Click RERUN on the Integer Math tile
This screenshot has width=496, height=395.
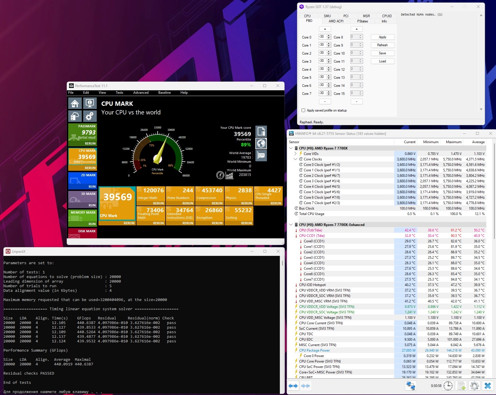coord(158,203)
